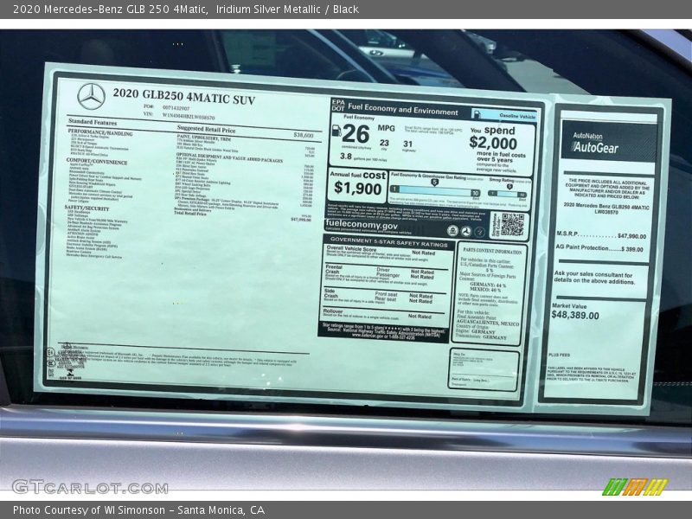Click the Mercedes-Benz star logo
The width and height of the screenshot is (692, 519).
92,97
